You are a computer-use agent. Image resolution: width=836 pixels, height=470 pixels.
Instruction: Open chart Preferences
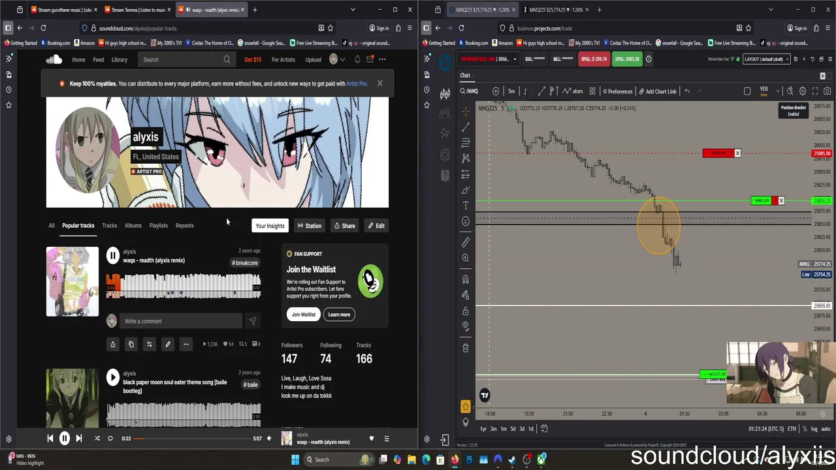[617, 91]
